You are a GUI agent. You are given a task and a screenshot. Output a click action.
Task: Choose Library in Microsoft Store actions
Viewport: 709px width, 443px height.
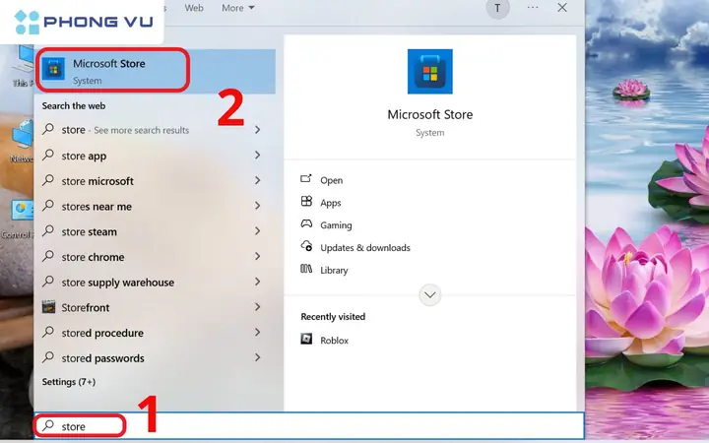334,271
